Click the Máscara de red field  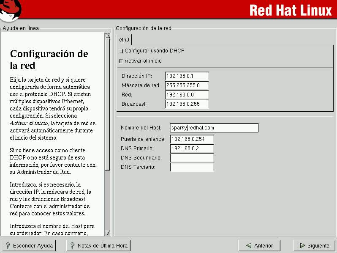tap(187, 85)
